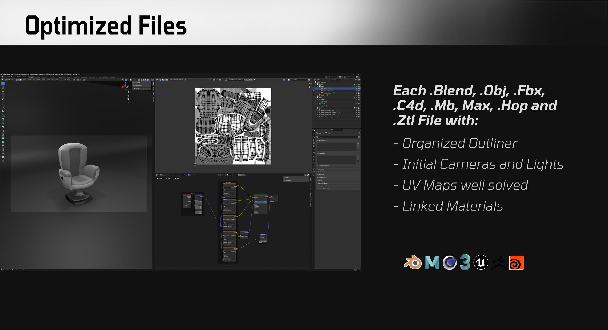Pick the Annotate pencil tool
This screenshot has width=608, height=330.
pos(3,107)
